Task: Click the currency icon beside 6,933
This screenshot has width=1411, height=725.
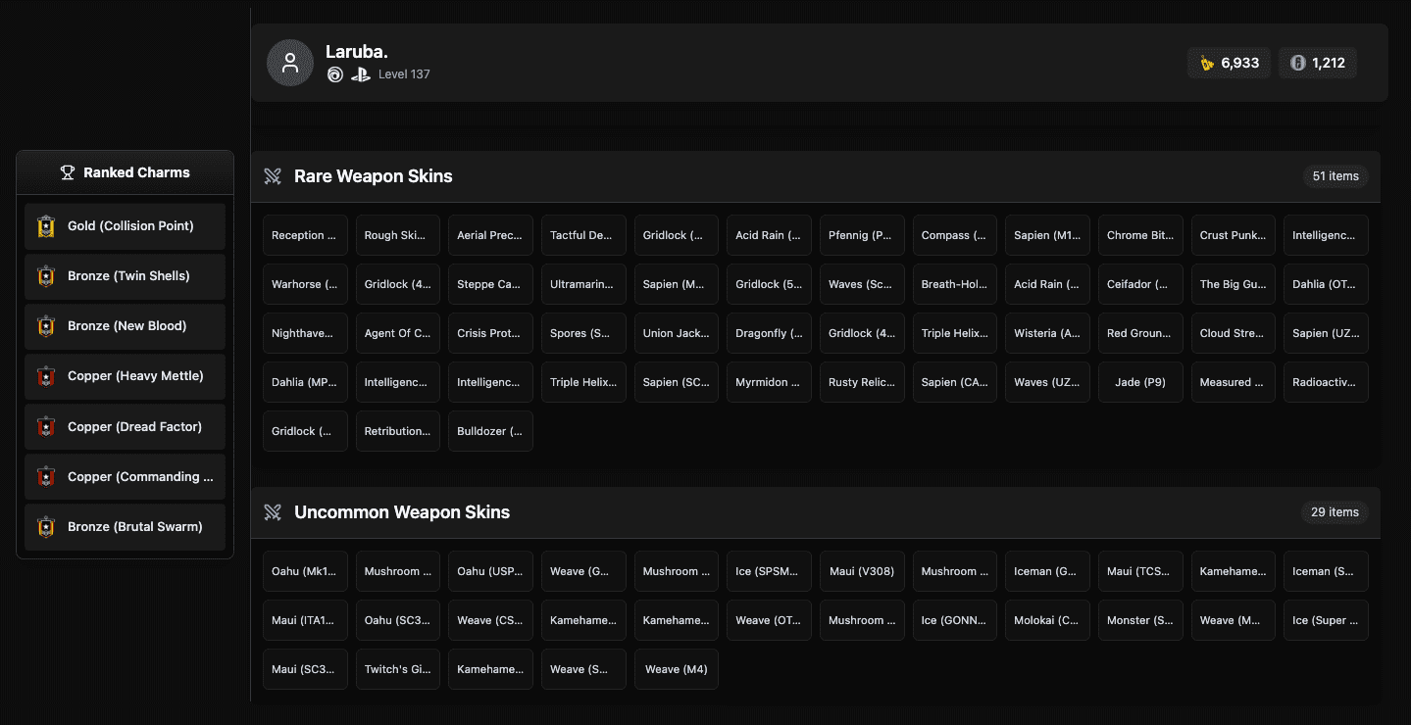Action: [x=1207, y=63]
